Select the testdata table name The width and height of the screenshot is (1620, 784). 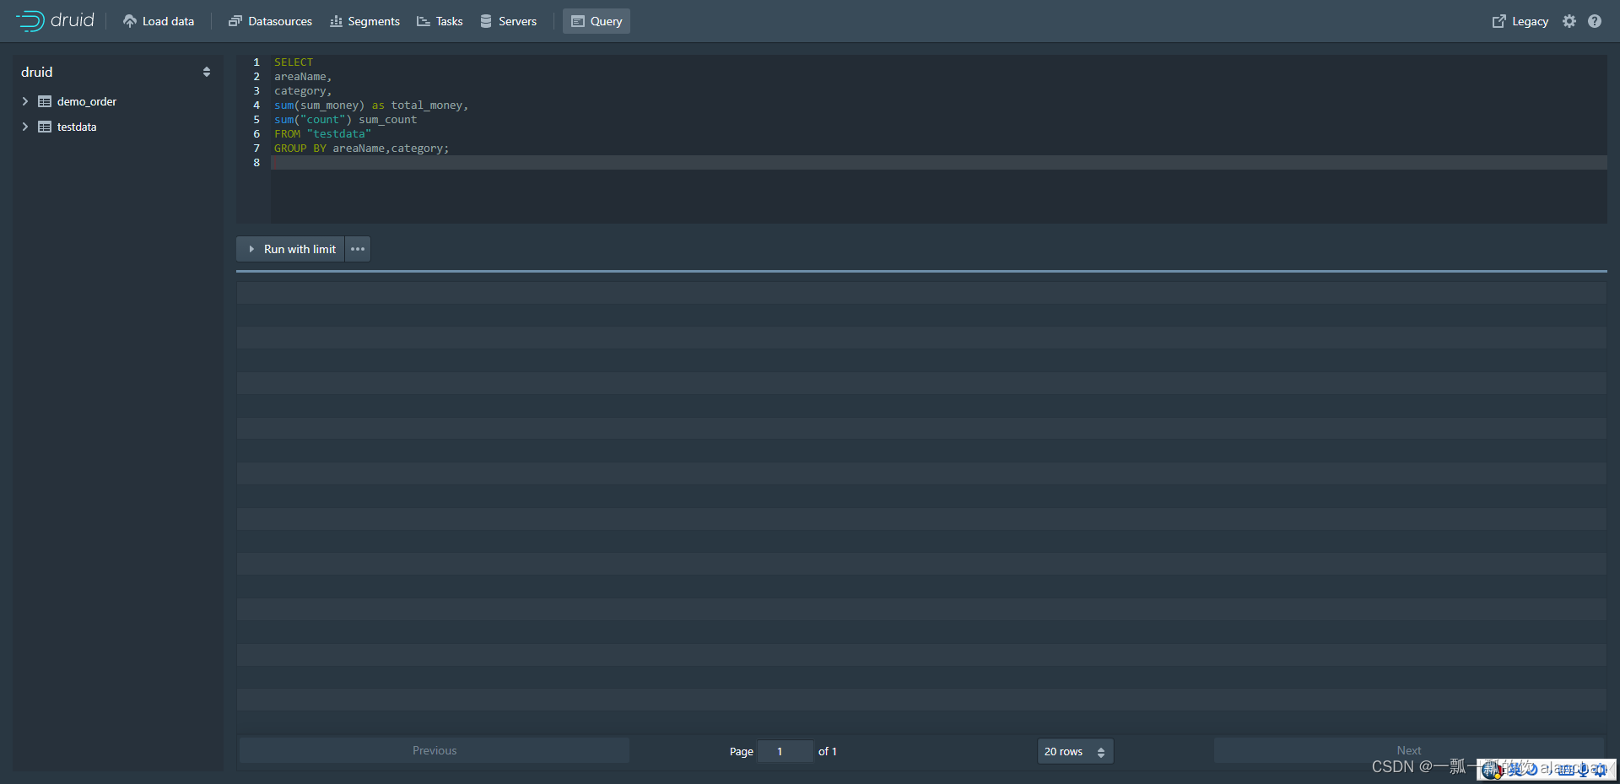[x=77, y=127]
